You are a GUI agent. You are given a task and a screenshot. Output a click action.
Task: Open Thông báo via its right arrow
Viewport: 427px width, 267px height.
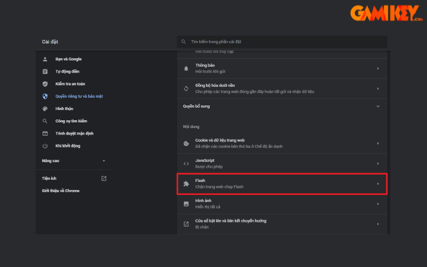tap(378, 68)
